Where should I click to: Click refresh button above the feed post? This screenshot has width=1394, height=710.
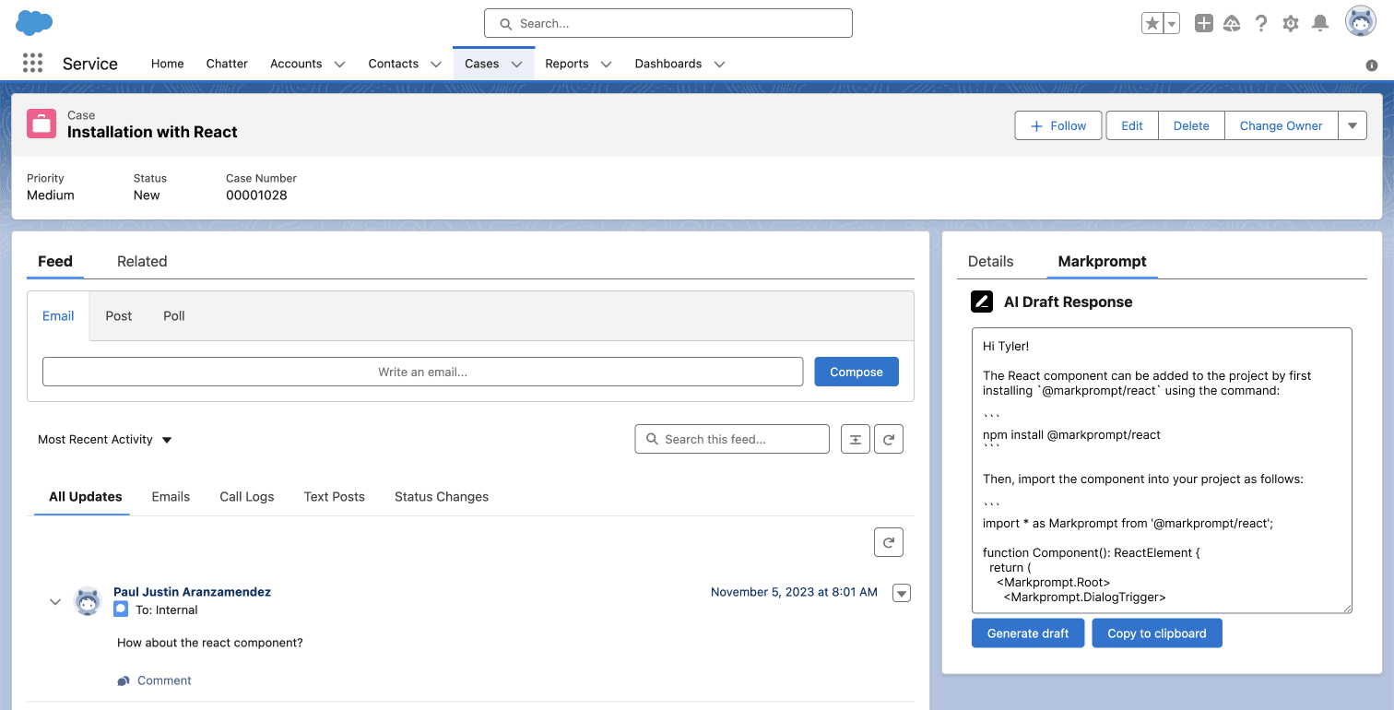point(889,543)
